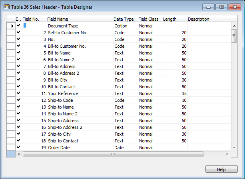The height and width of the screenshot is (179, 245).
Task: Click row selector for Order Date row
Action: pos(11,148)
